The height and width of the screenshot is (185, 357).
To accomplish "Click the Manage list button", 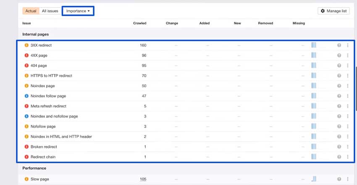I will [333, 11].
